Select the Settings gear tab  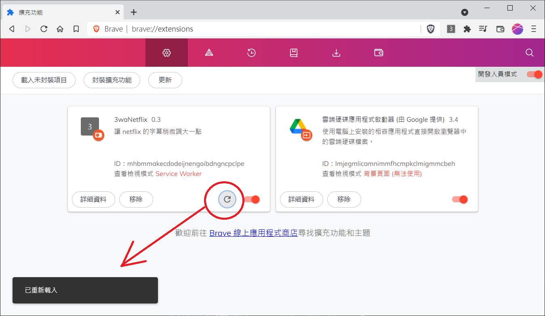(x=166, y=53)
